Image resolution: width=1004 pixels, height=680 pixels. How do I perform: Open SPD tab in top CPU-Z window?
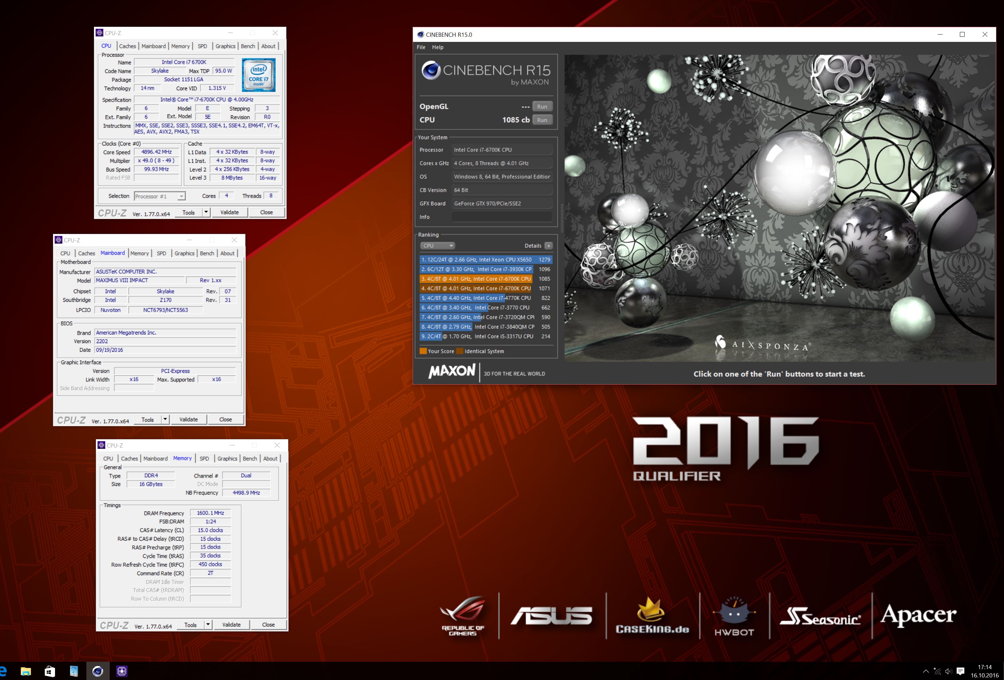point(202,46)
